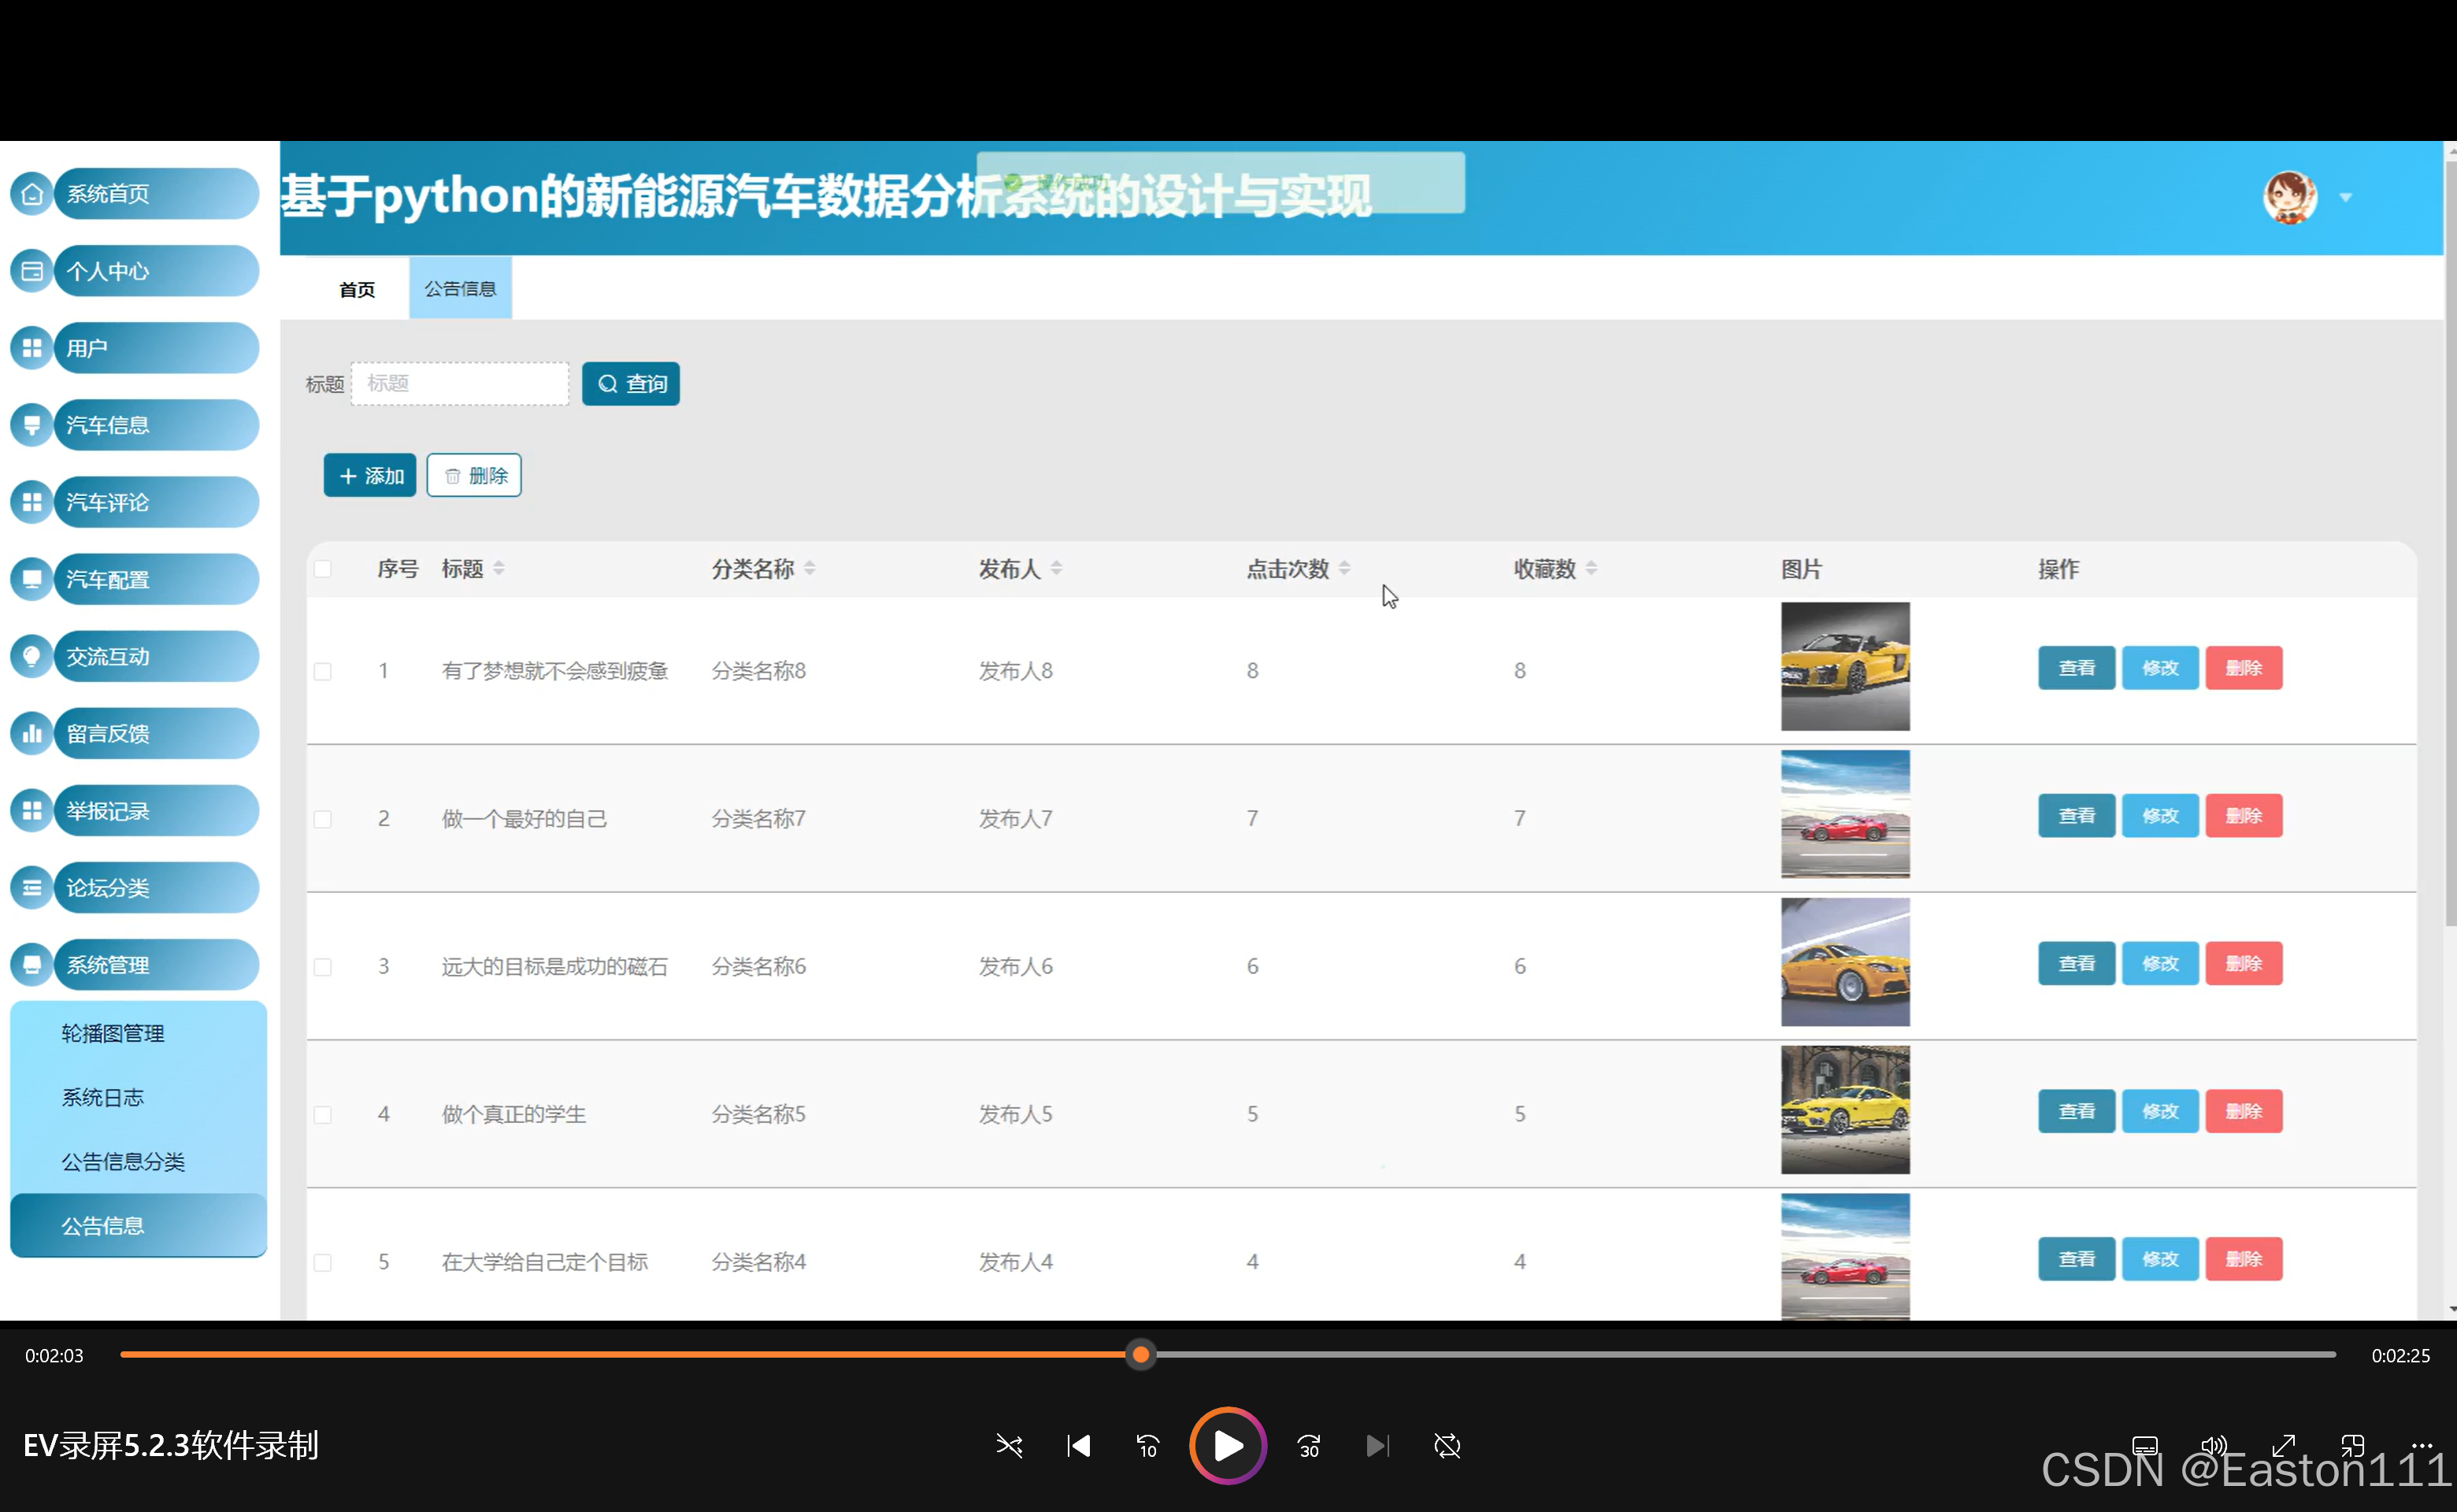Viewport: 2457px width, 1512px height.
Task: Switch to the 首页 tab
Action: [357, 289]
